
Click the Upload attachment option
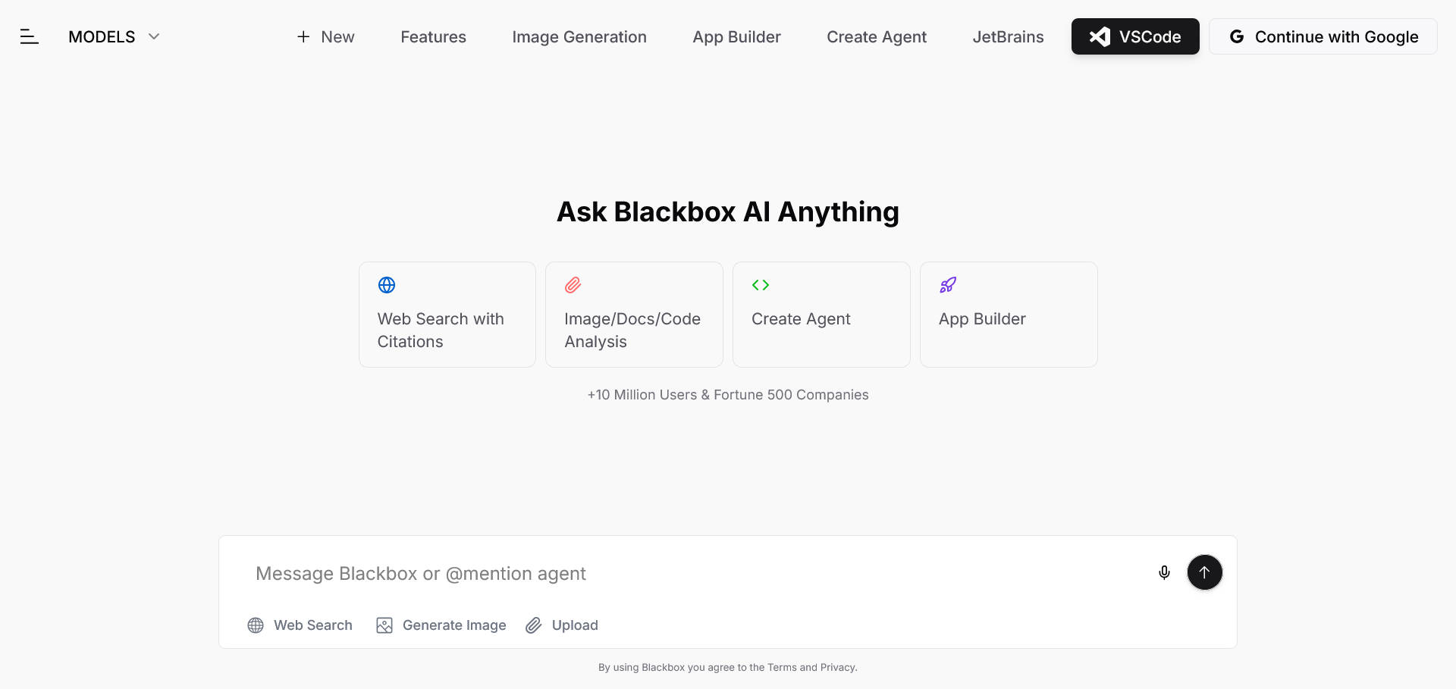tap(562, 625)
